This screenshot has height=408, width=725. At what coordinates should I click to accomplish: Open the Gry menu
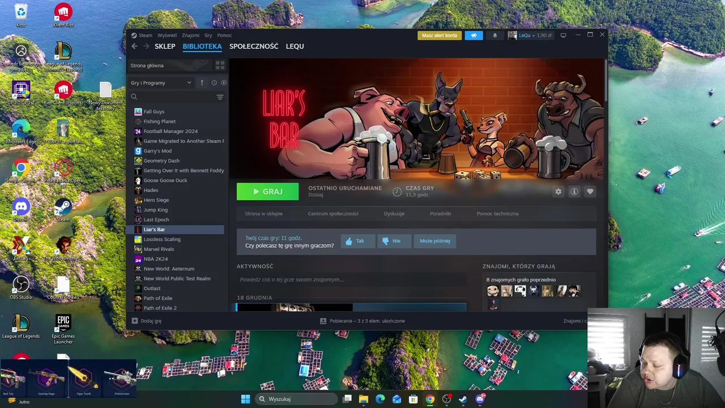click(x=208, y=35)
